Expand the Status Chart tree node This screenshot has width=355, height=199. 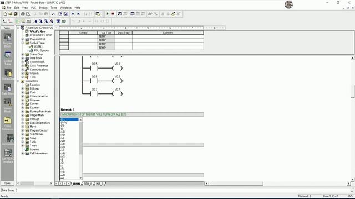(23, 54)
